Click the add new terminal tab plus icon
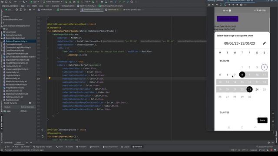The image size is (278, 156). coord(27,143)
